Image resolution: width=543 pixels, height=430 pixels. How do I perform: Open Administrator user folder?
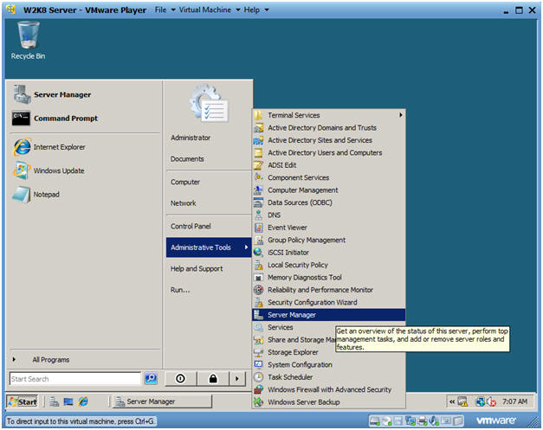191,138
